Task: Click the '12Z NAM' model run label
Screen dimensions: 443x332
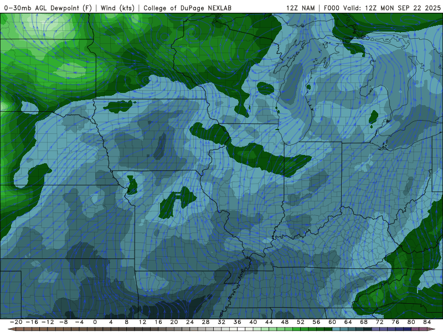Action: pyautogui.click(x=301, y=8)
